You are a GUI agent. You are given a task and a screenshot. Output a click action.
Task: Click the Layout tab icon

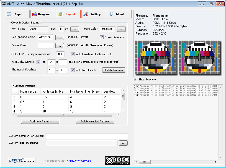(x=60, y=14)
